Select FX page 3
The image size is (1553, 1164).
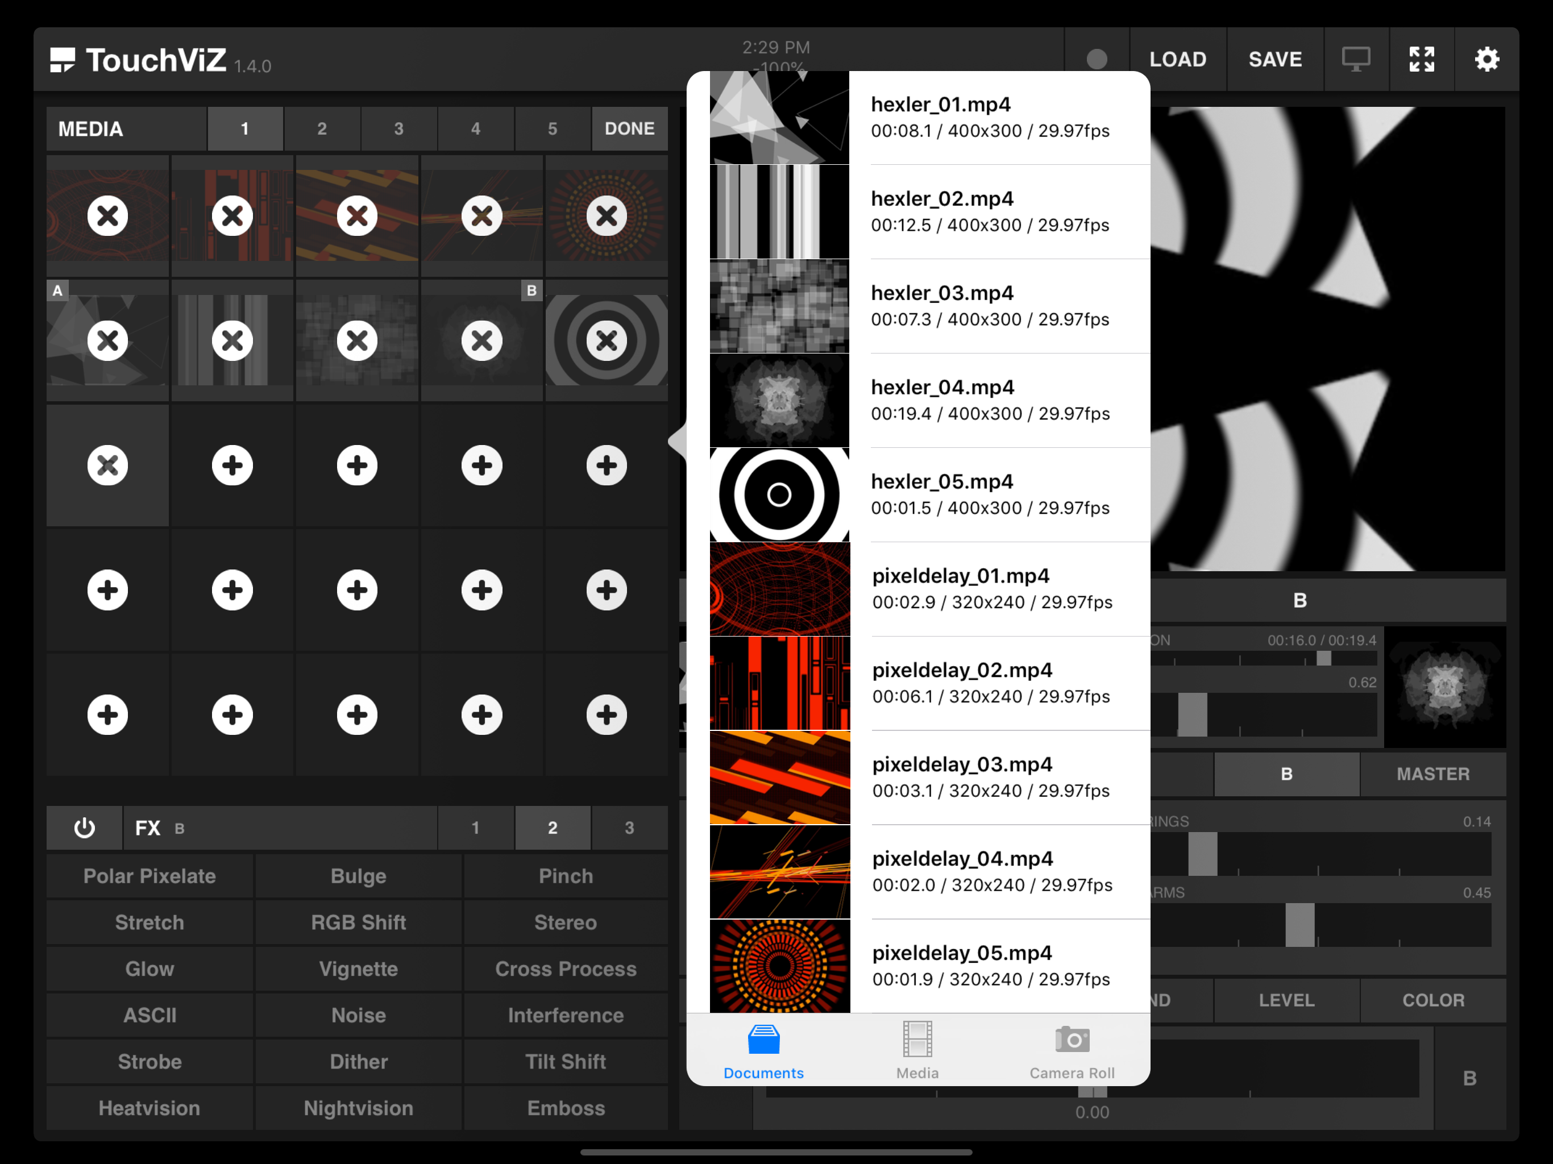[629, 828]
